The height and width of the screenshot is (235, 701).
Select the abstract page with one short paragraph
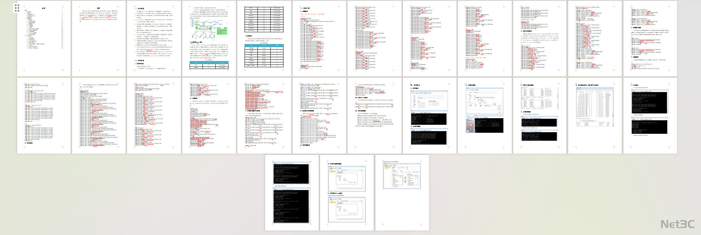click(x=99, y=38)
